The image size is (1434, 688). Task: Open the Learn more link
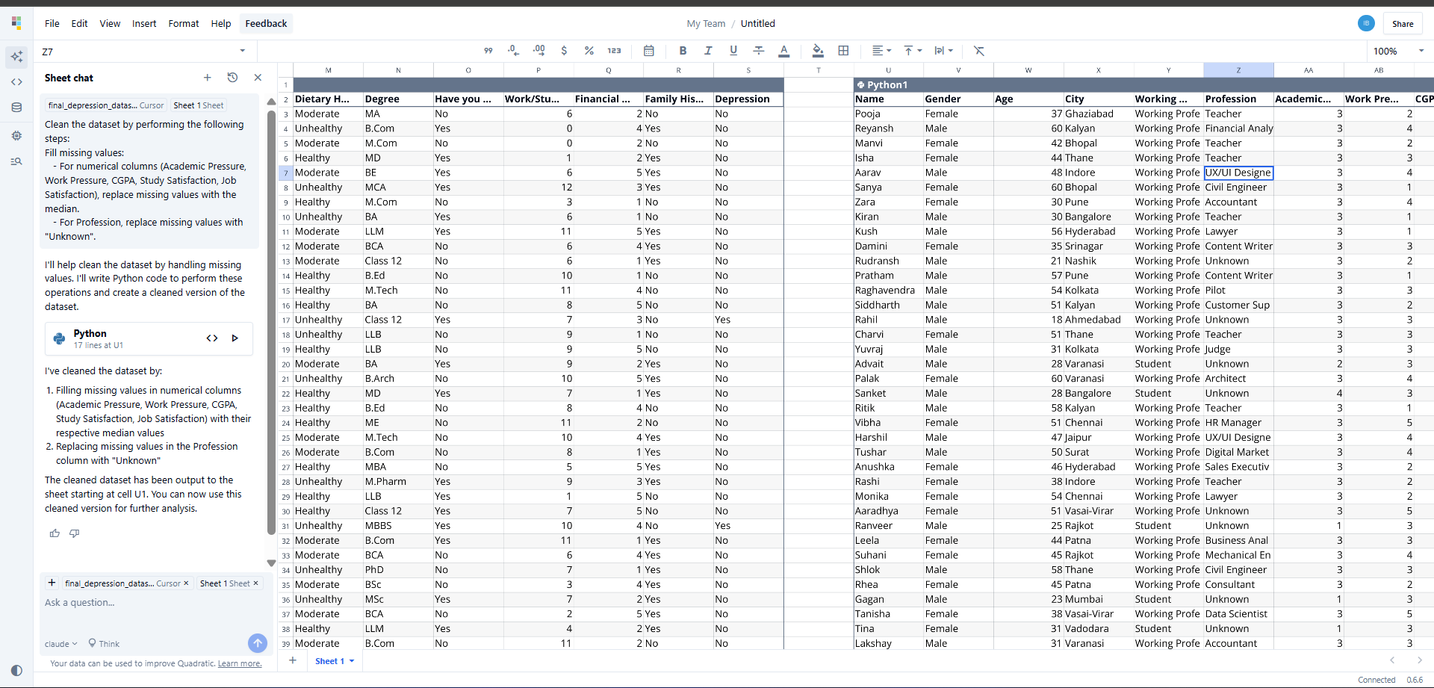pos(240,664)
